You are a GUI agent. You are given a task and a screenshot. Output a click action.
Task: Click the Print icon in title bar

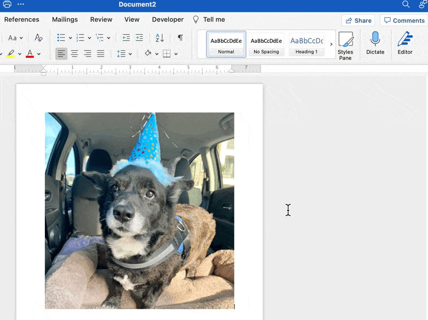click(x=7, y=4)
